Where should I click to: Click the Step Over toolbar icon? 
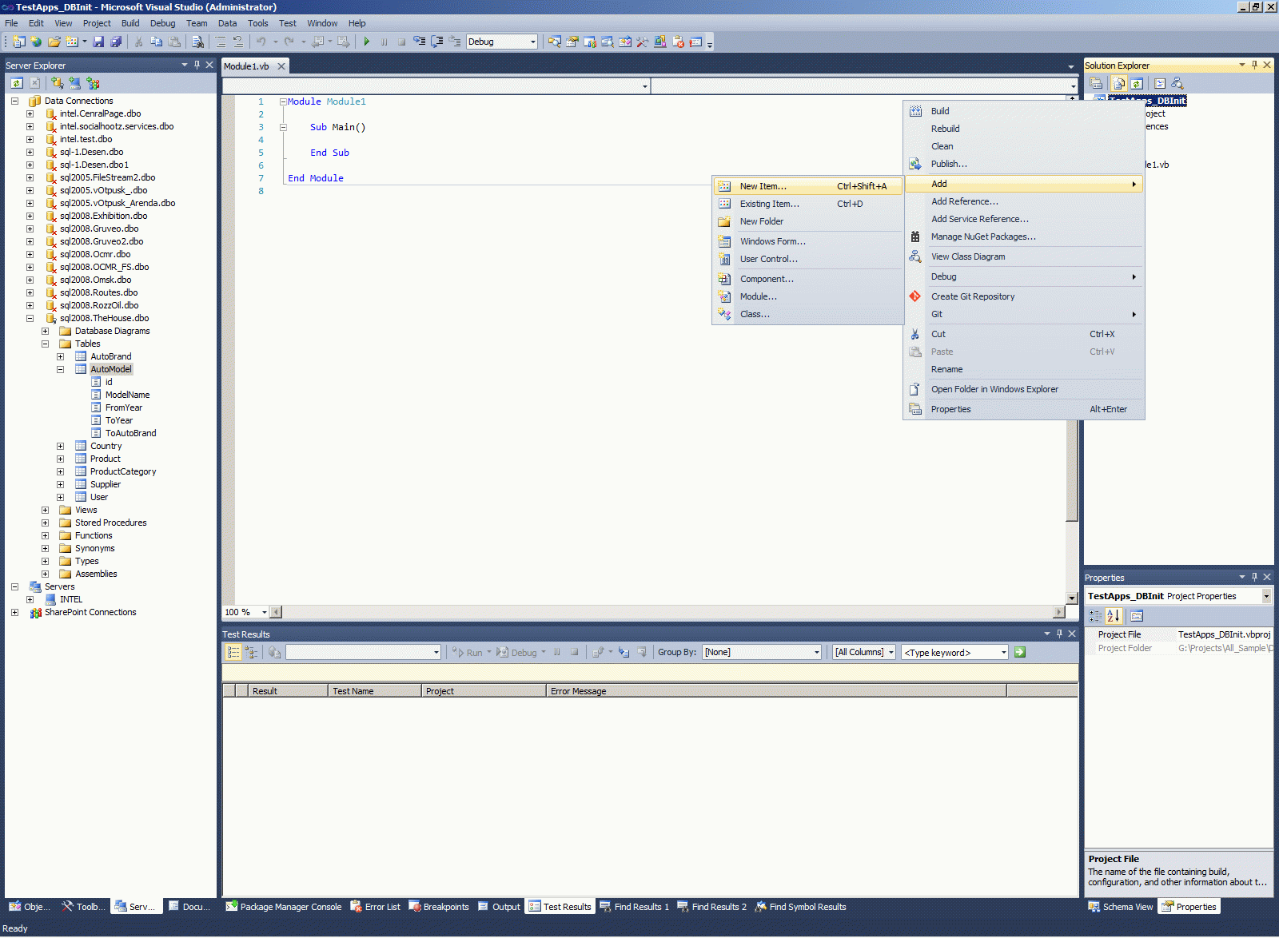pos(436,42)
